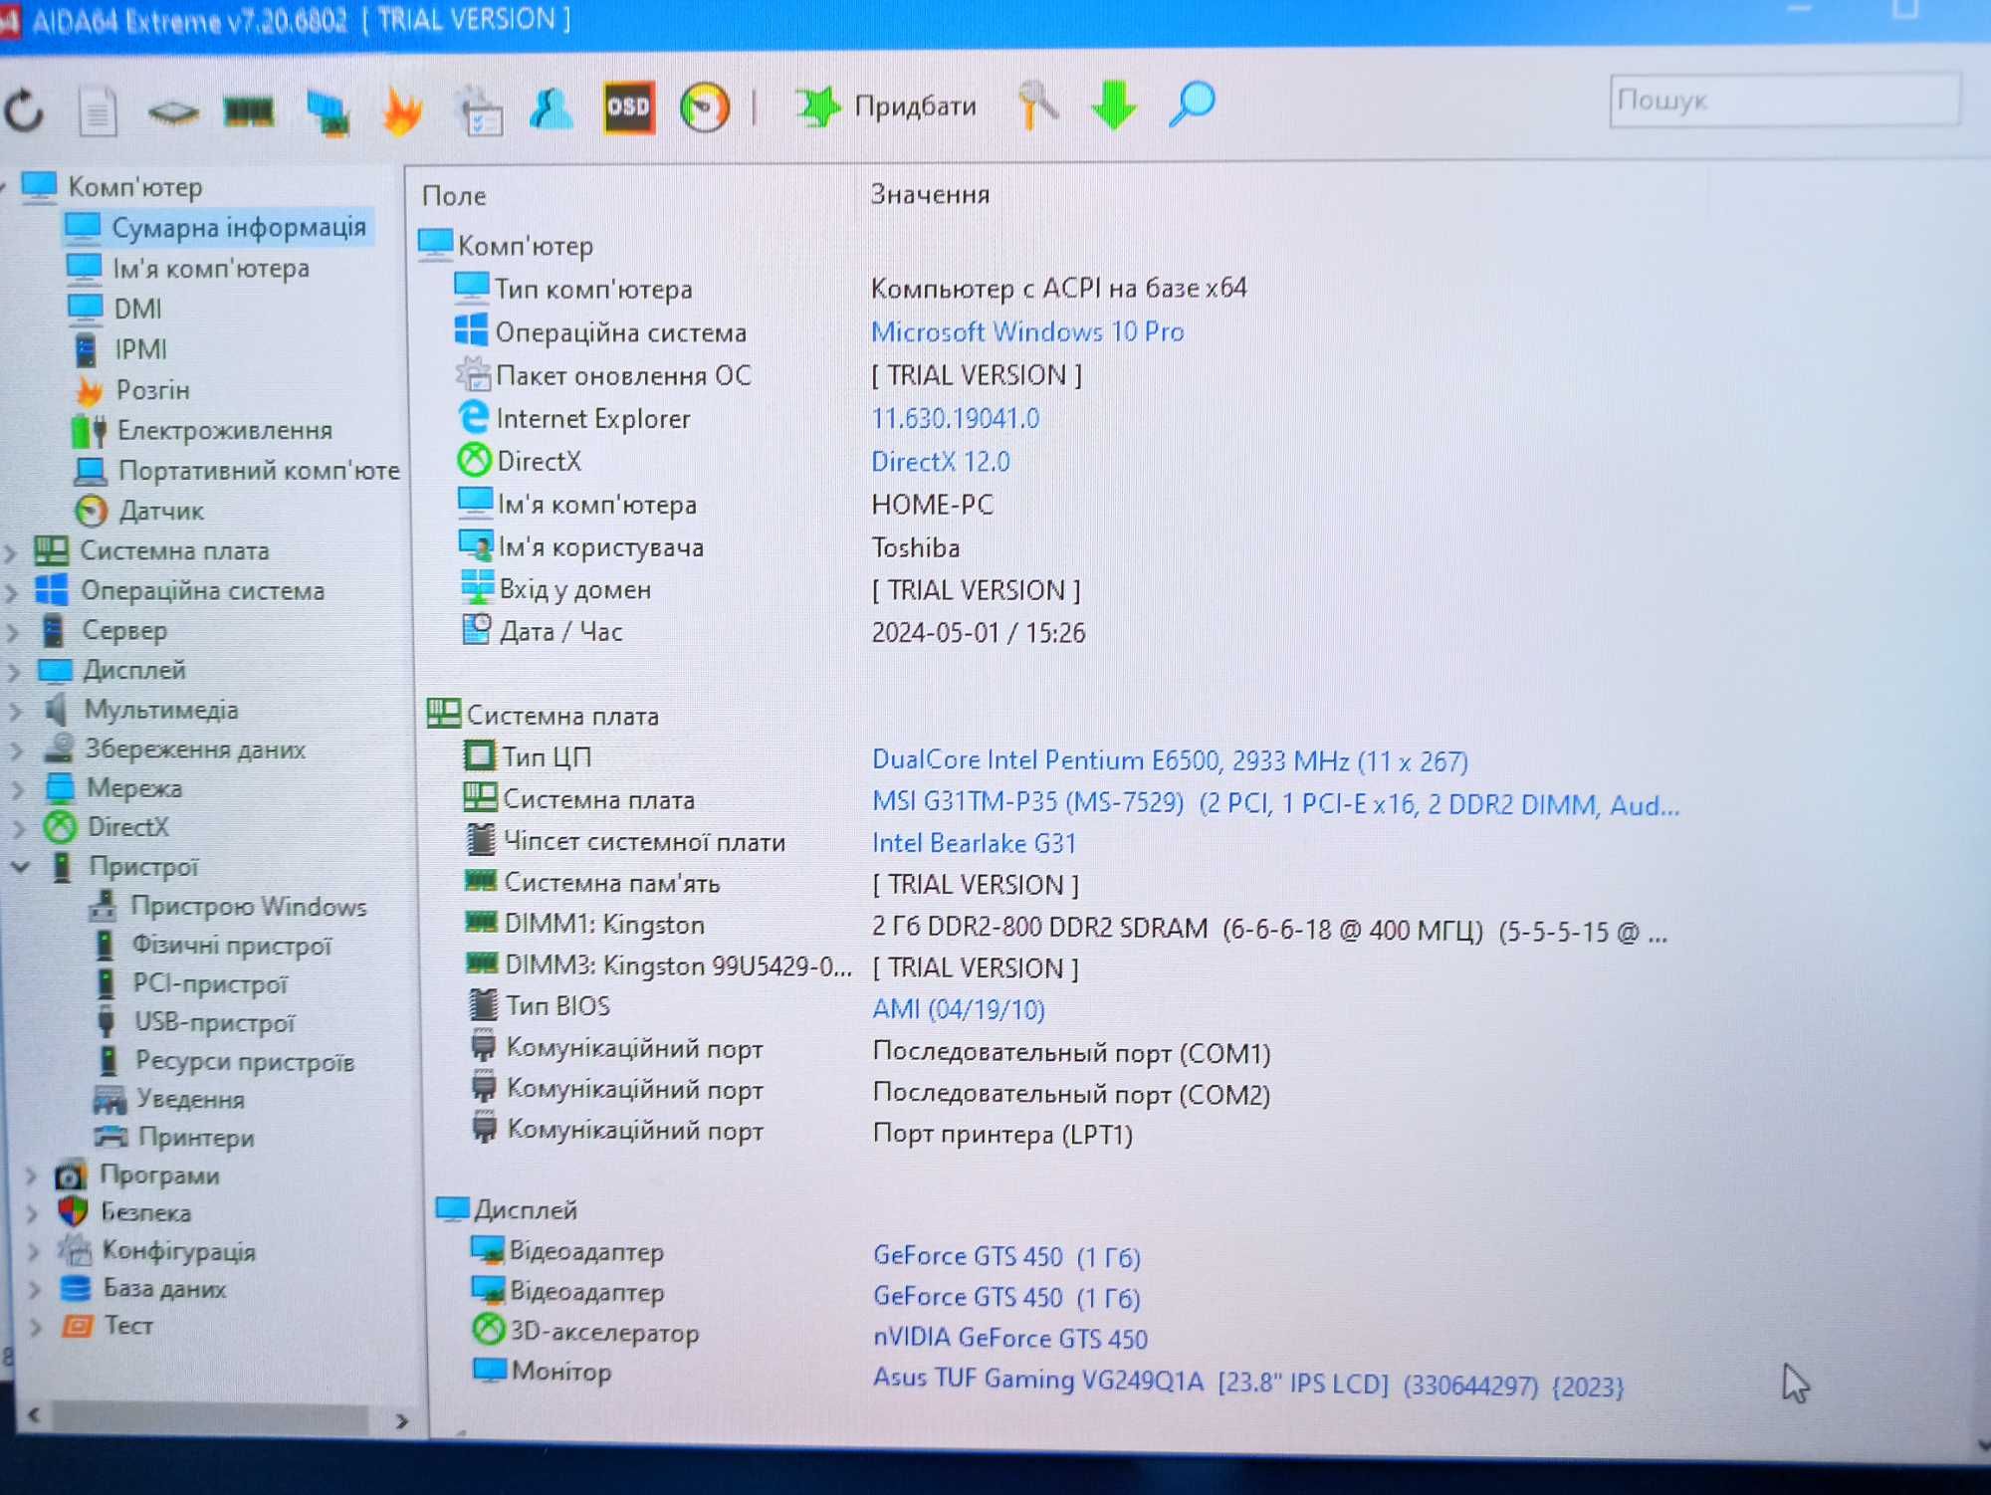Focus the Пошук search field
The width and height of the screenshot is (1991, 1495).
[1784, 100]
